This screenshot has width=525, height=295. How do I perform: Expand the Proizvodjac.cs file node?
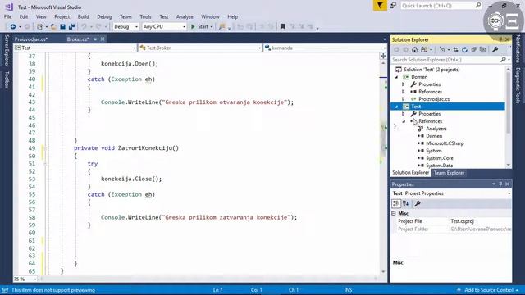click(404, 99)
